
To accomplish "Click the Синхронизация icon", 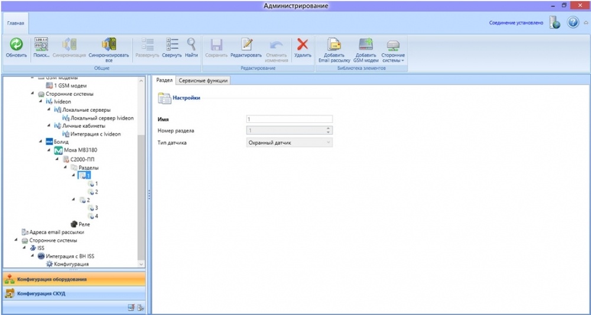I will tap(69, 44).
